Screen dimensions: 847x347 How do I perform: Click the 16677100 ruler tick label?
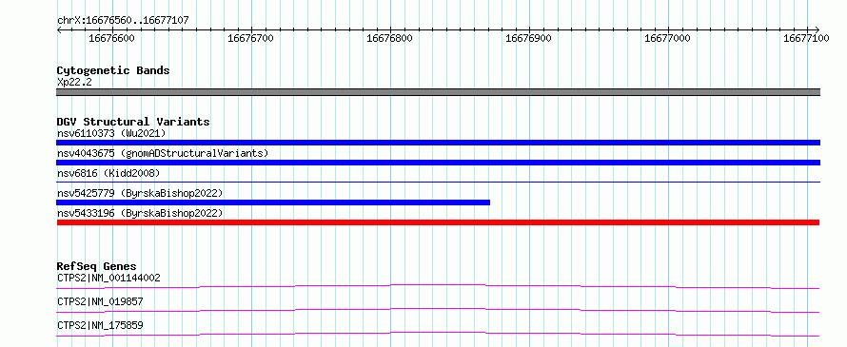(806, 38)
